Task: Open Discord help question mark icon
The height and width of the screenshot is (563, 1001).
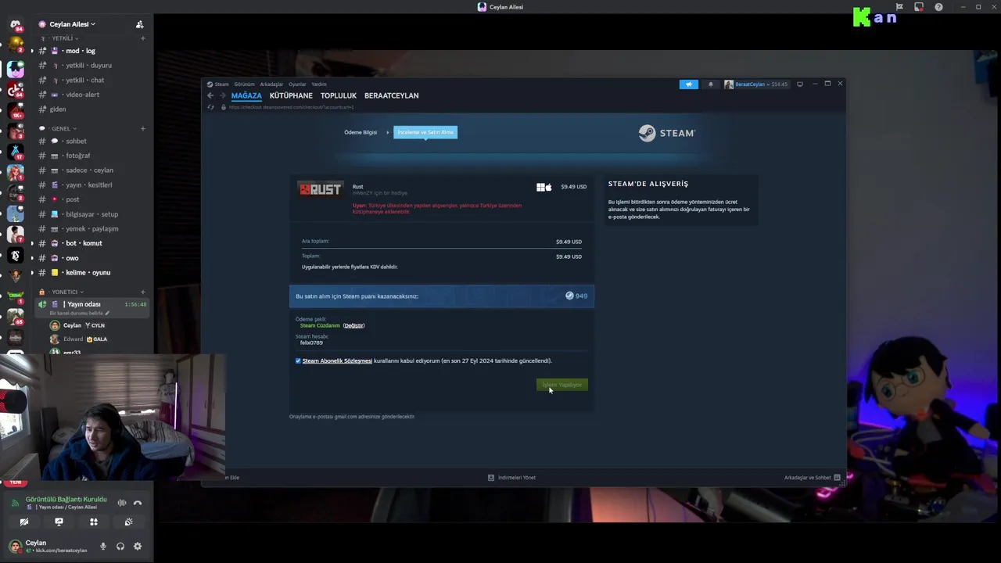Action: click(x=938, y=7)
